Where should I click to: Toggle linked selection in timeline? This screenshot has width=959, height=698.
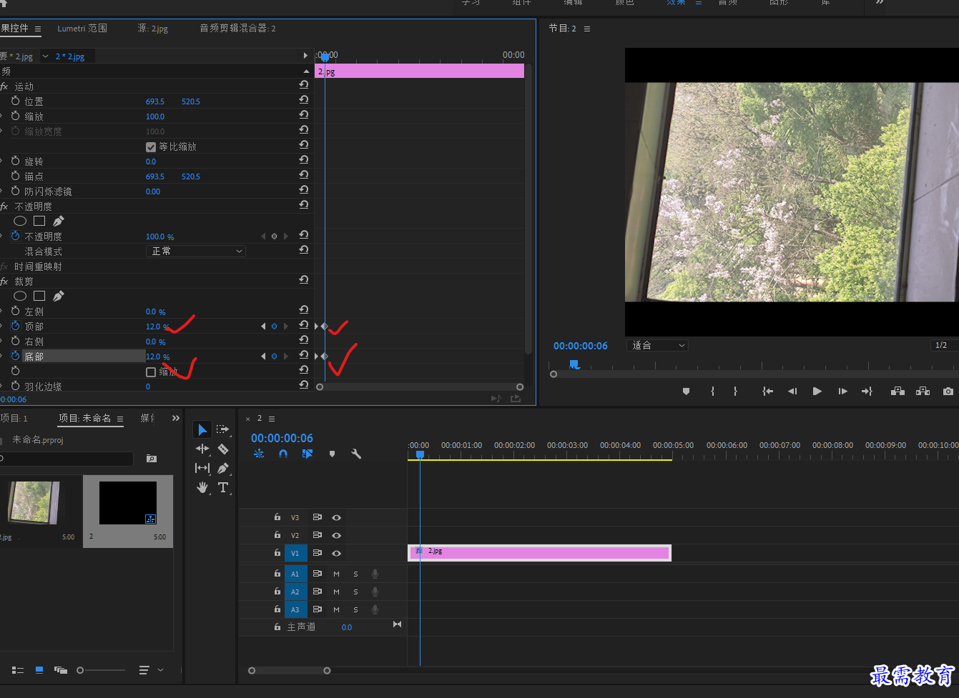click(308, 454)
